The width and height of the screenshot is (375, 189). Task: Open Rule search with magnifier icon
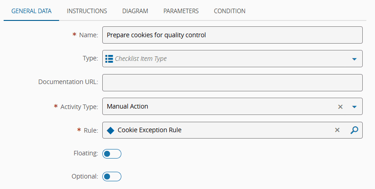coord(354,130)
